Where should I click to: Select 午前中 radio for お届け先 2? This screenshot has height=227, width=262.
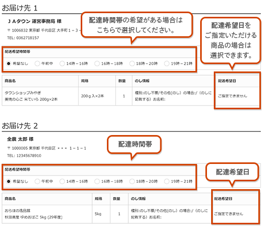[x=37, y=181]
